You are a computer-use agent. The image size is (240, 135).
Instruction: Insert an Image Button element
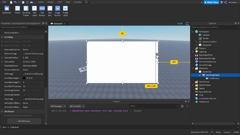click(57, 11)
